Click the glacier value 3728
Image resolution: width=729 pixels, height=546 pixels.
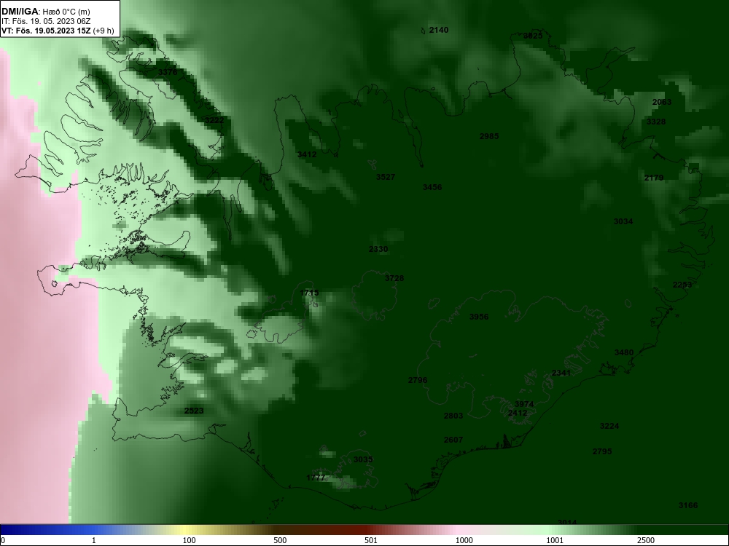click(394, 278)
